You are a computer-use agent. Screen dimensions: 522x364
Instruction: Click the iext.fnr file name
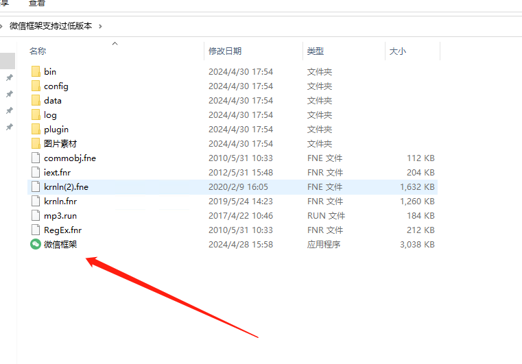coord(57,172)
